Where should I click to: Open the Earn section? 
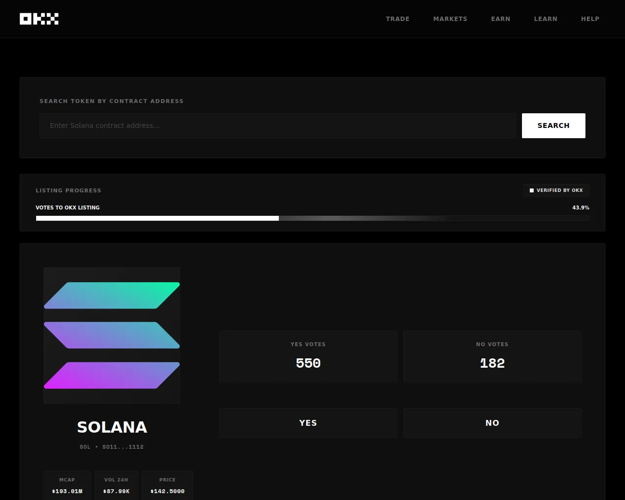pyautogui.click(x=500, y=19)
